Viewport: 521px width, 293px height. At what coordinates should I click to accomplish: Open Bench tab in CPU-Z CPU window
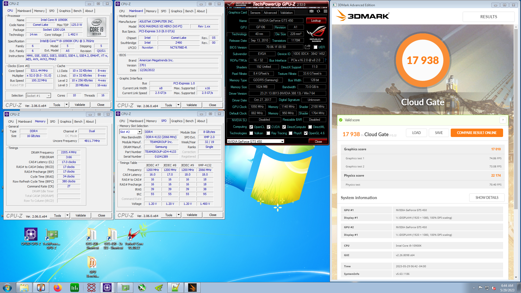(x=77, y=11)
